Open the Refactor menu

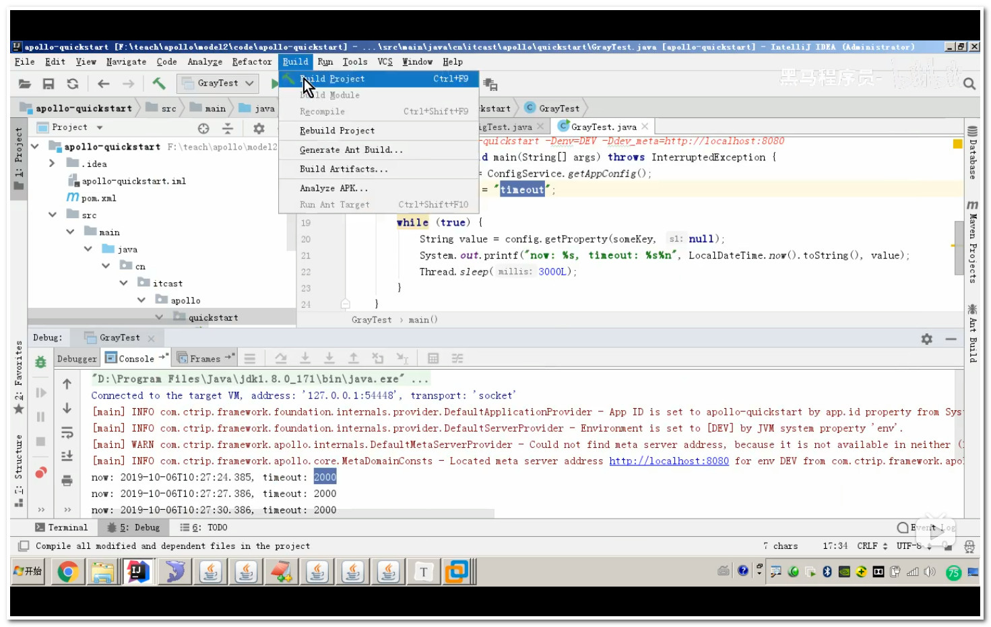(251, 61)
